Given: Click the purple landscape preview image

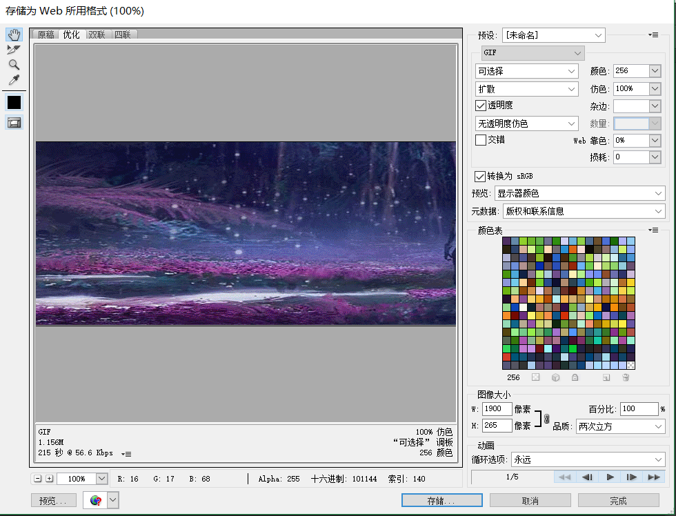Looking at the screenshot, I should pos(246,234).
